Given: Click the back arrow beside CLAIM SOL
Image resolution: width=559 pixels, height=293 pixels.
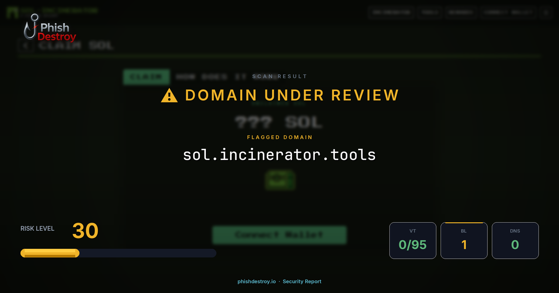Looking at the screenshot, I should click(x=25, y=46).
